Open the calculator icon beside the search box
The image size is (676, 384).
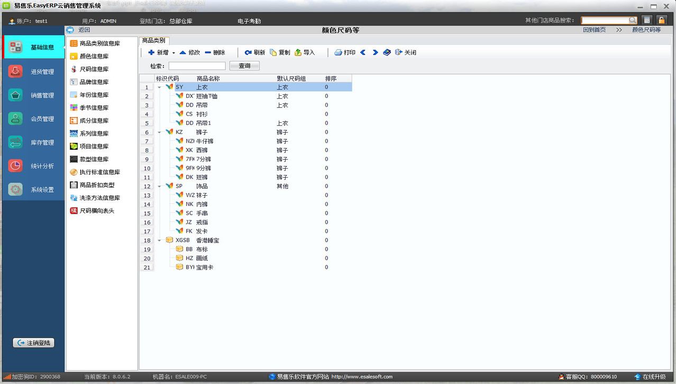pyautogui.click(x=646, y=20)
